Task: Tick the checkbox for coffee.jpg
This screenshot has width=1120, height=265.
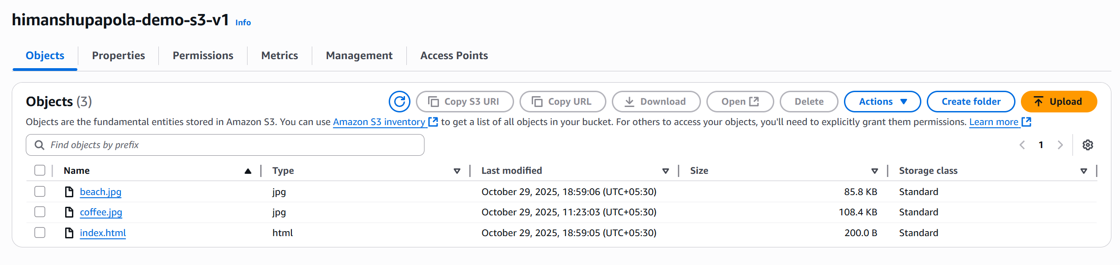Action: tap(40, 212)
